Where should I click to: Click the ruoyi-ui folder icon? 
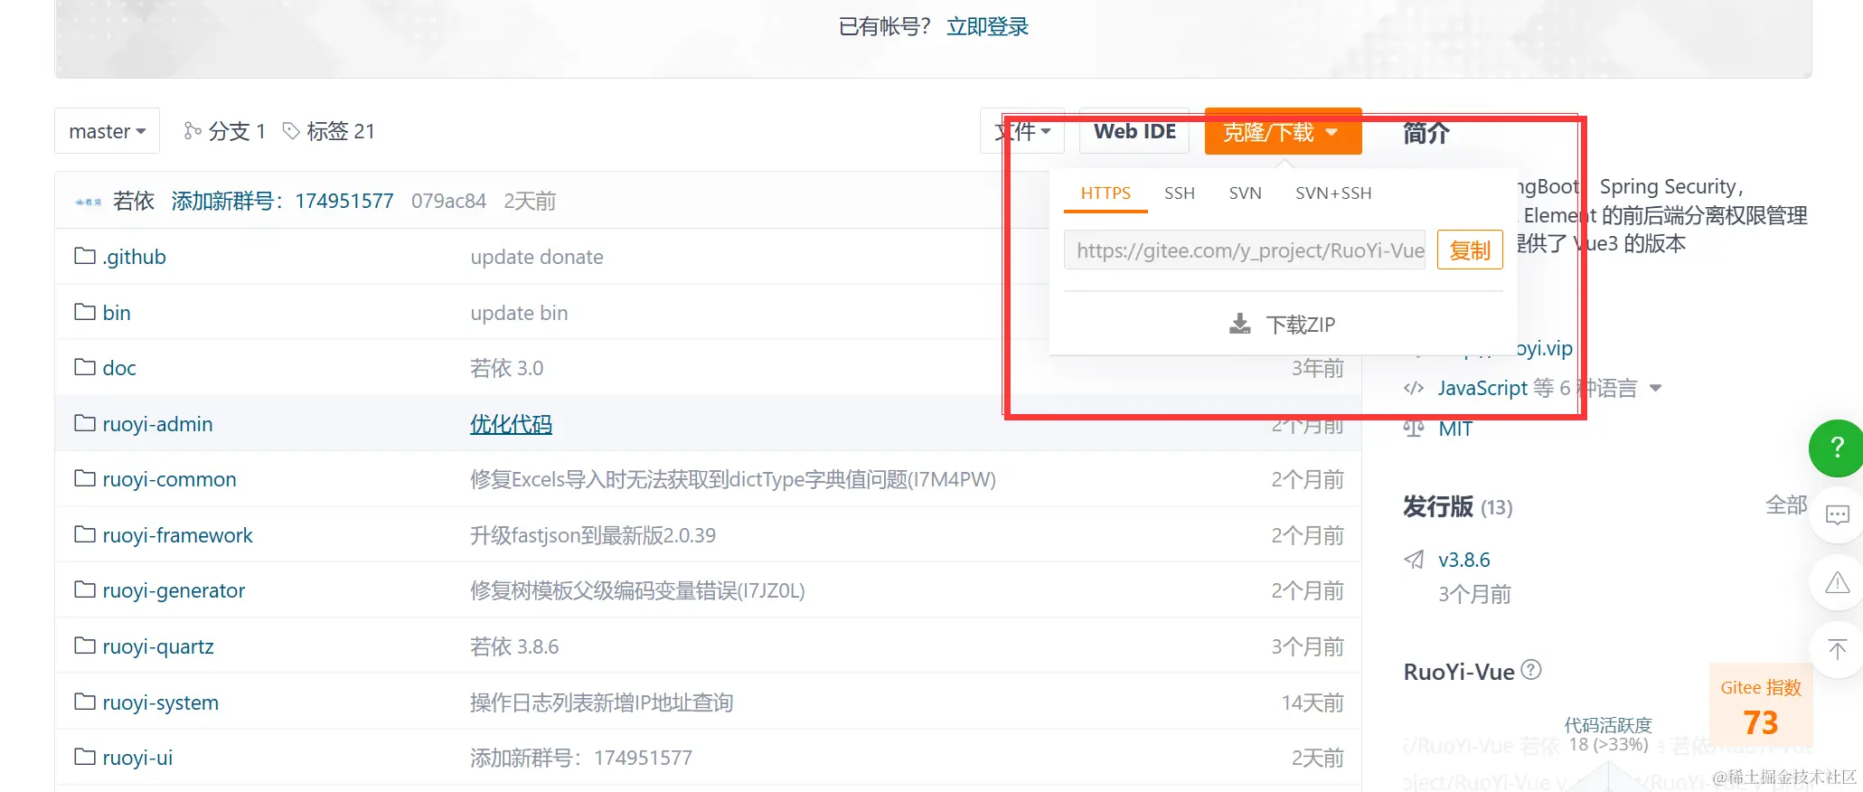tap(85, 757)
